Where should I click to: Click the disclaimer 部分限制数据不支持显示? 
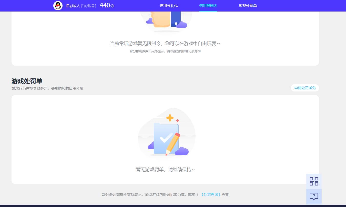(165, 51)
